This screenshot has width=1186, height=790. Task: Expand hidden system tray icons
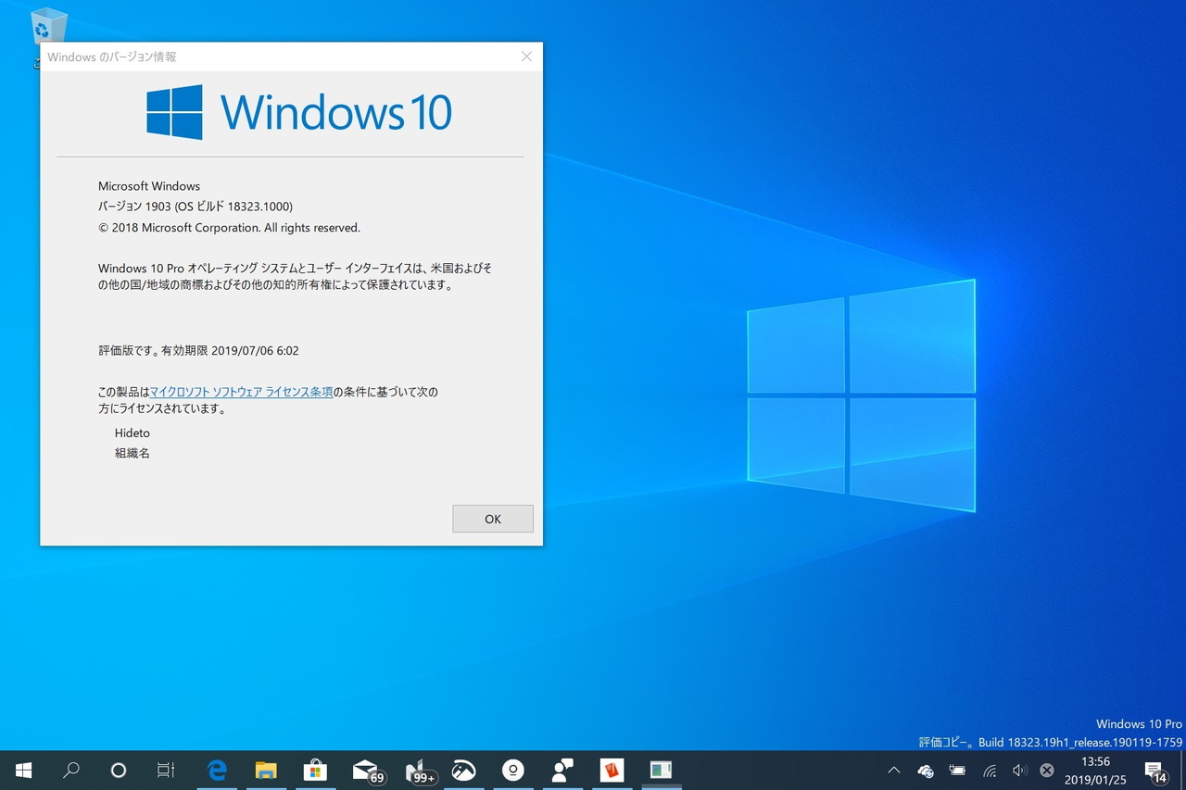pyautogui.click(x=893, y=770)
